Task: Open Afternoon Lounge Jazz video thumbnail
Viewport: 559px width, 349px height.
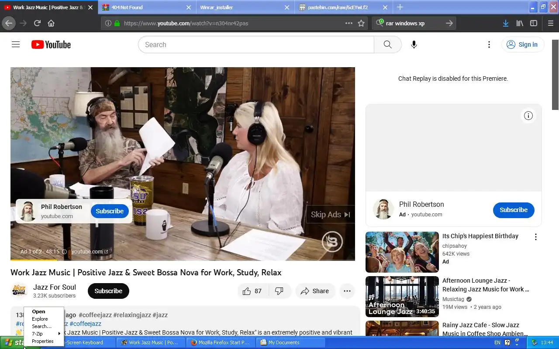Action: coord(402,297)
